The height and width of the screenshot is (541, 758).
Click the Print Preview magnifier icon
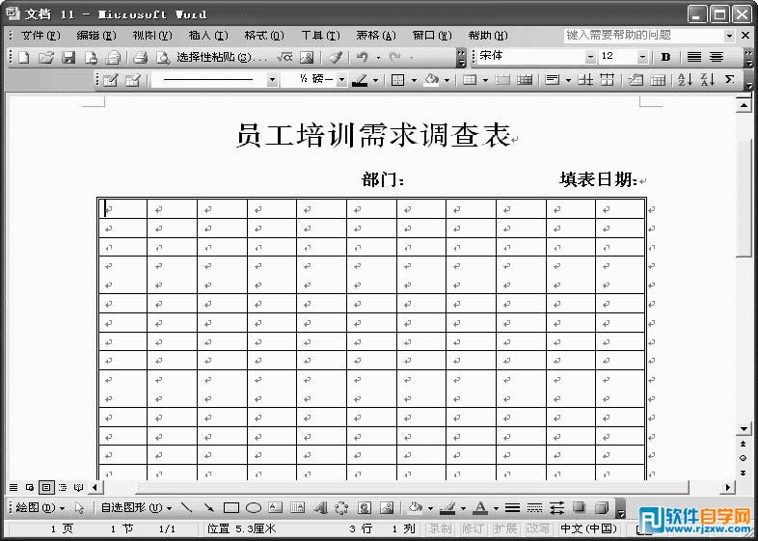[x=163, y=58]
